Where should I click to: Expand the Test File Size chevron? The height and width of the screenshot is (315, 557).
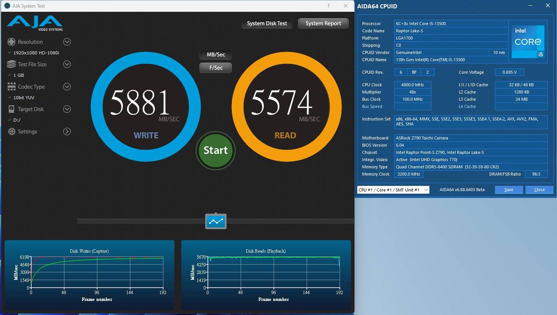pyautogui.click(x=67, y=64)
